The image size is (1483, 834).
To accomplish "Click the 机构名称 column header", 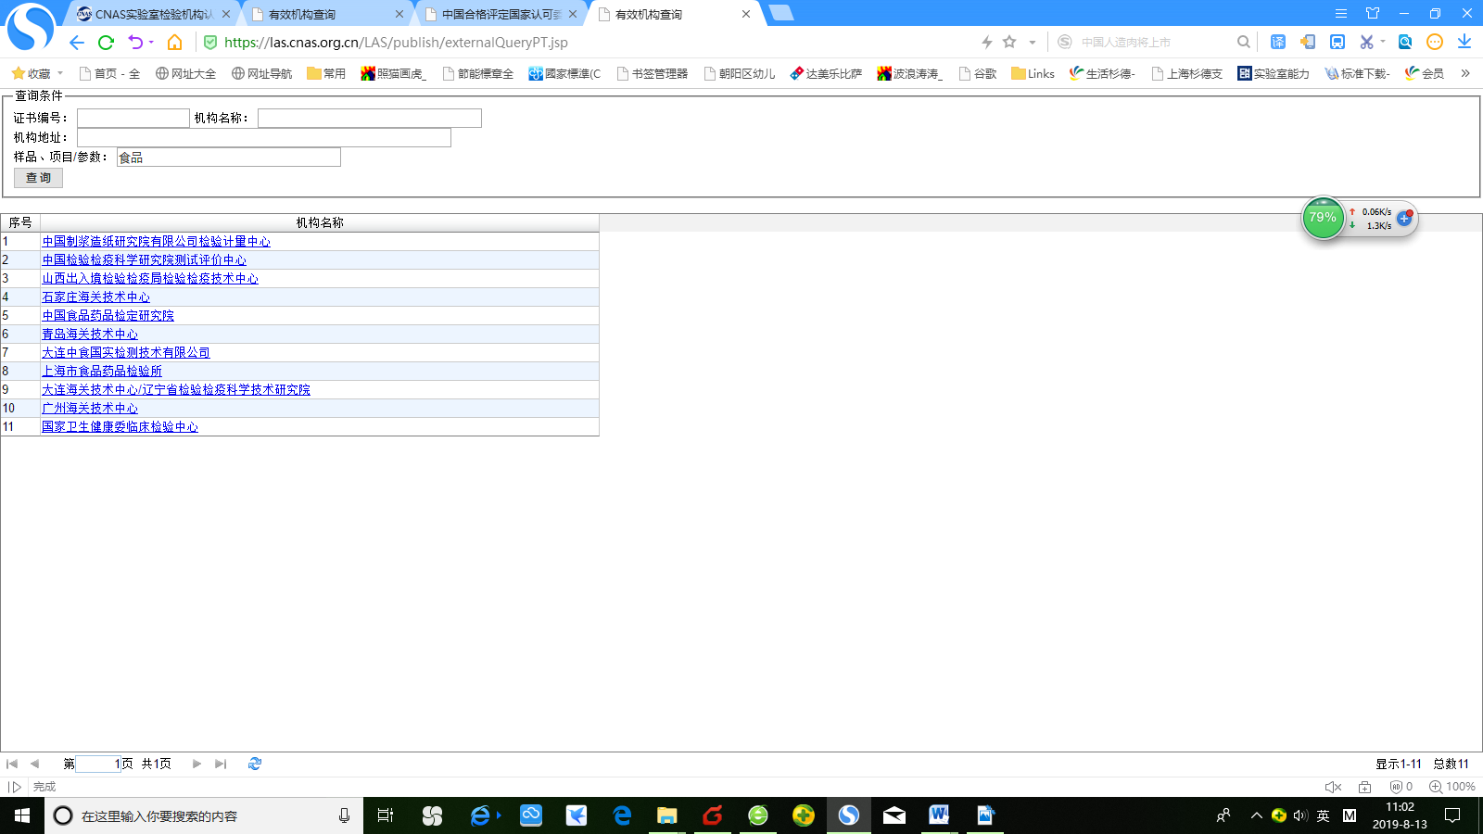I will pos(320,222).
